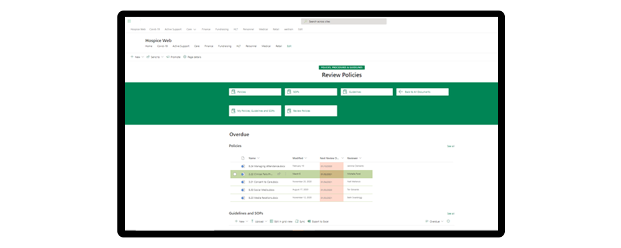Open Fundraising in the Hospice Web site navigation

coord(225,46)
